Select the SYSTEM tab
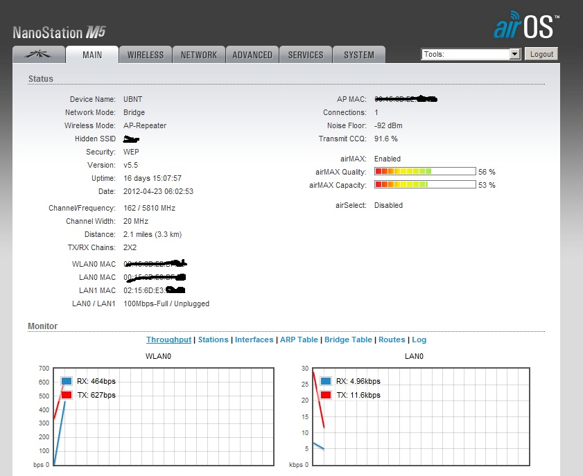This screenshot has height=476, width=583. point(359,55)
